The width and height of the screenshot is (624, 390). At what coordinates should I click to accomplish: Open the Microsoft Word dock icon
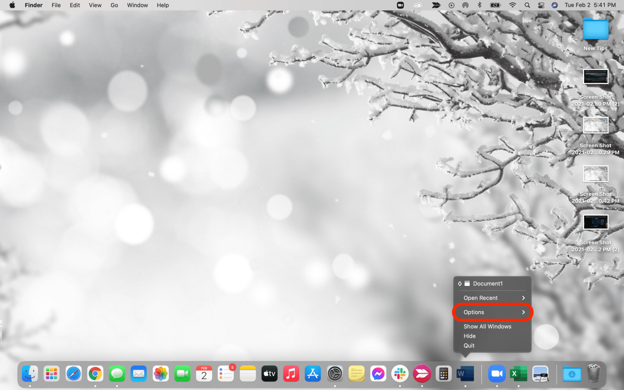[x=465, y=374]
